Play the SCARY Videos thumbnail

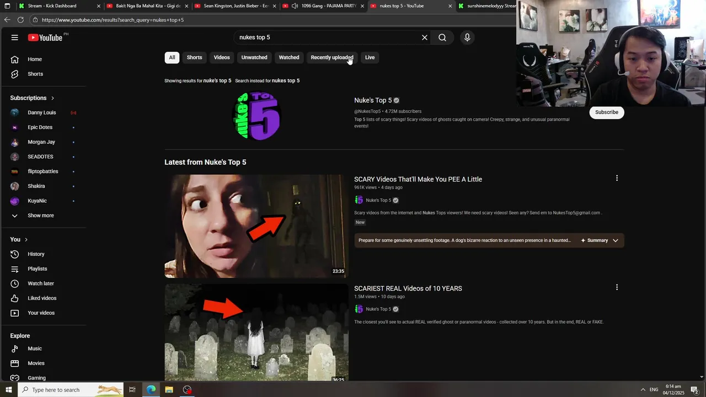click(x=256, y=226)
